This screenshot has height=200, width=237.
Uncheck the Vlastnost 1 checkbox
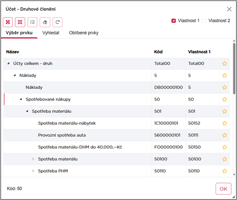174,21
